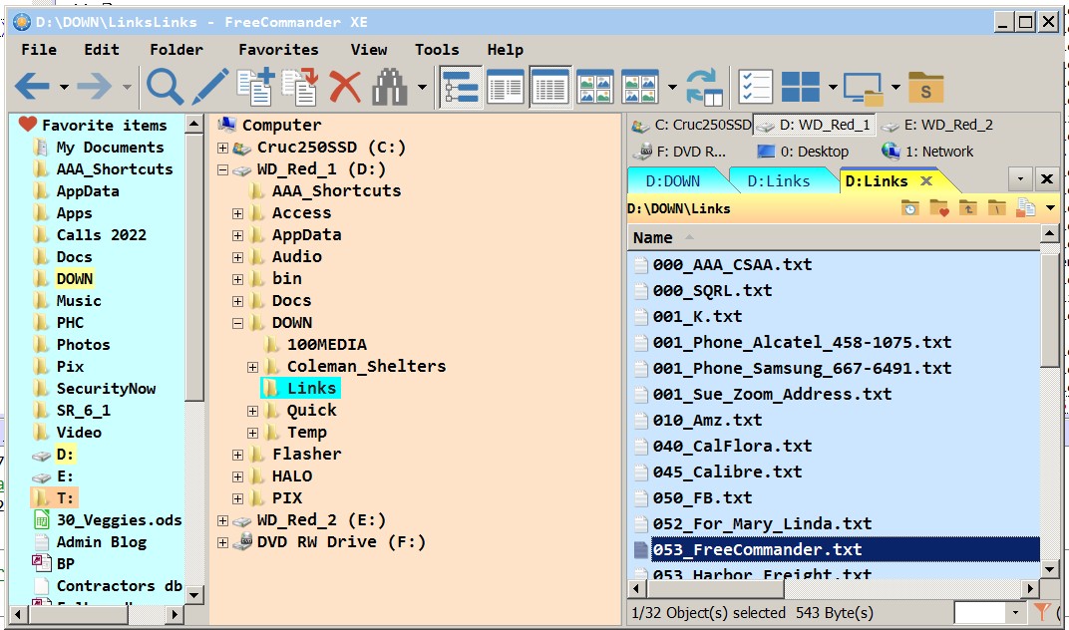Select Links folder in the tree
This screenshot has width=1069, height=630.
[301, 388]
